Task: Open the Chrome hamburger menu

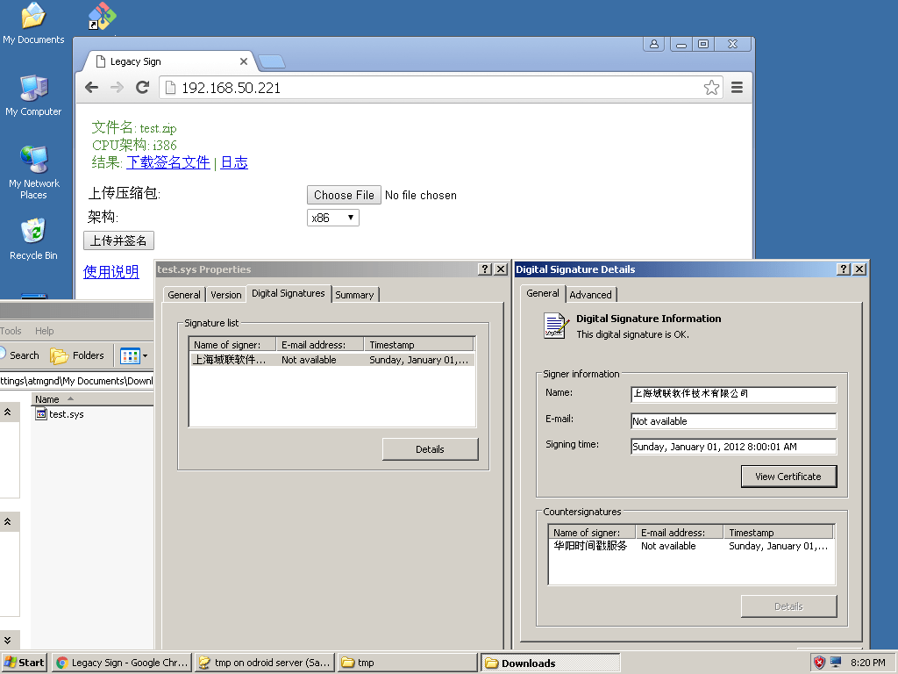Action: click(x=737, y=88)
